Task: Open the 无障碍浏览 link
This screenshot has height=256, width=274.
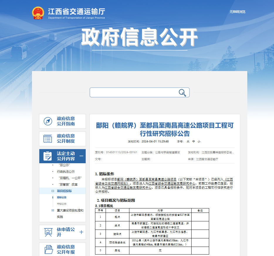Action: [x=238, y=12]
